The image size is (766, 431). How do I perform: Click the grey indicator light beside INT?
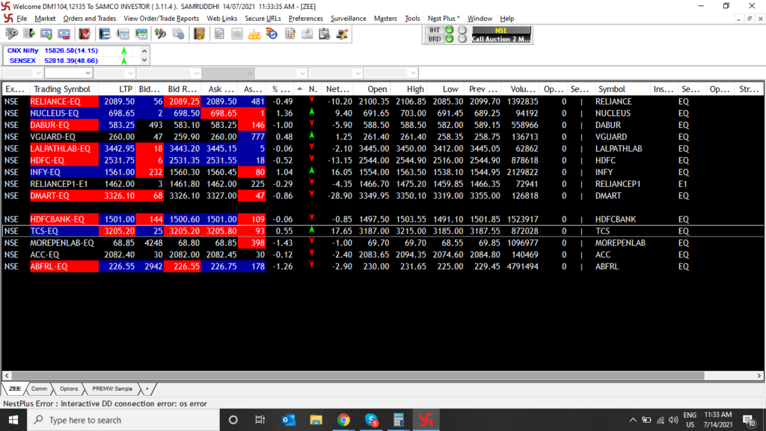pos(462,30)
